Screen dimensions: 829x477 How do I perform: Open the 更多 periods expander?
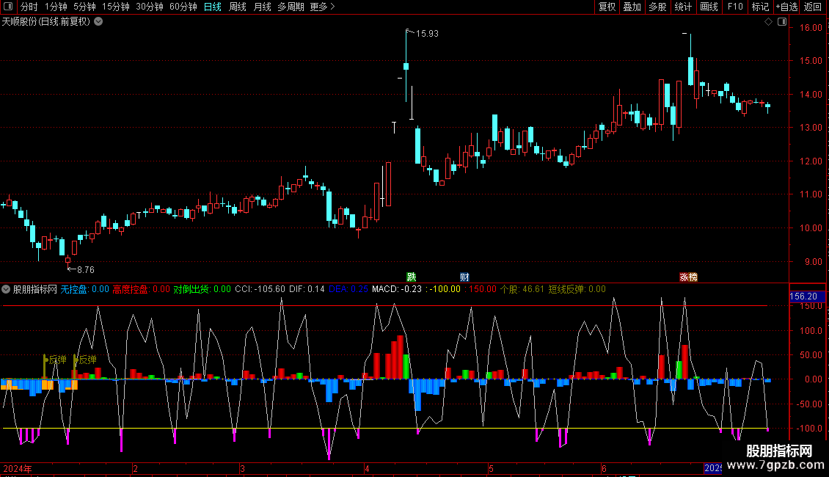pos(322,7)
